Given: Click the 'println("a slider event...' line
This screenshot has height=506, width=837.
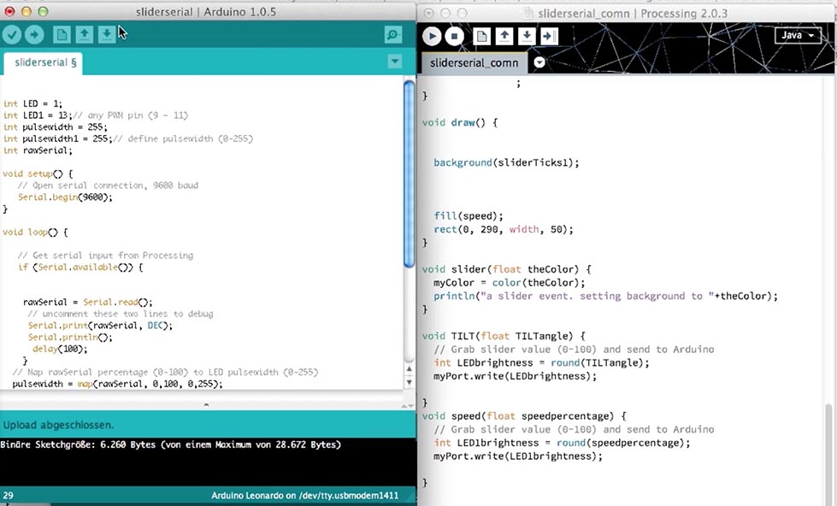Looking at the screenshot, I should click(605, 296).
